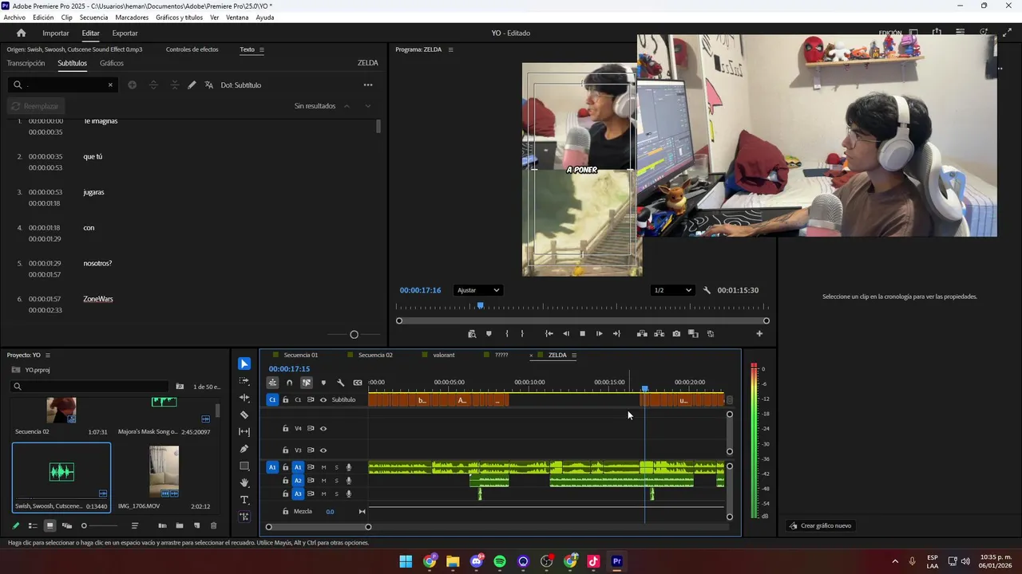This screenshot has height=574, width=1022.
Task: Toggle lock on V4 track
Action: click(286, 429)
